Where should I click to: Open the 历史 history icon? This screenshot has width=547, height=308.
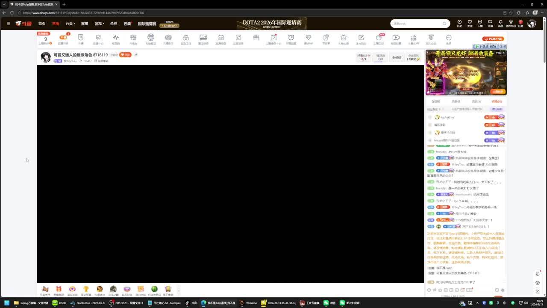coord(459,23)
